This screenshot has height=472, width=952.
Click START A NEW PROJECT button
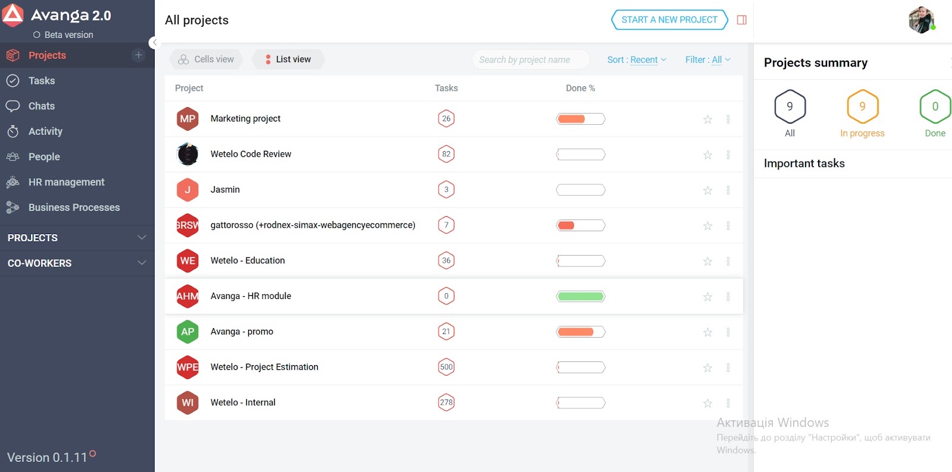tap(669, 20)
